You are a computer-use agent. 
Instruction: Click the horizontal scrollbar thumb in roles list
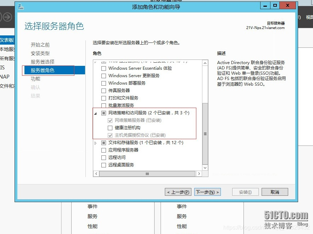(x=147, y=174)
